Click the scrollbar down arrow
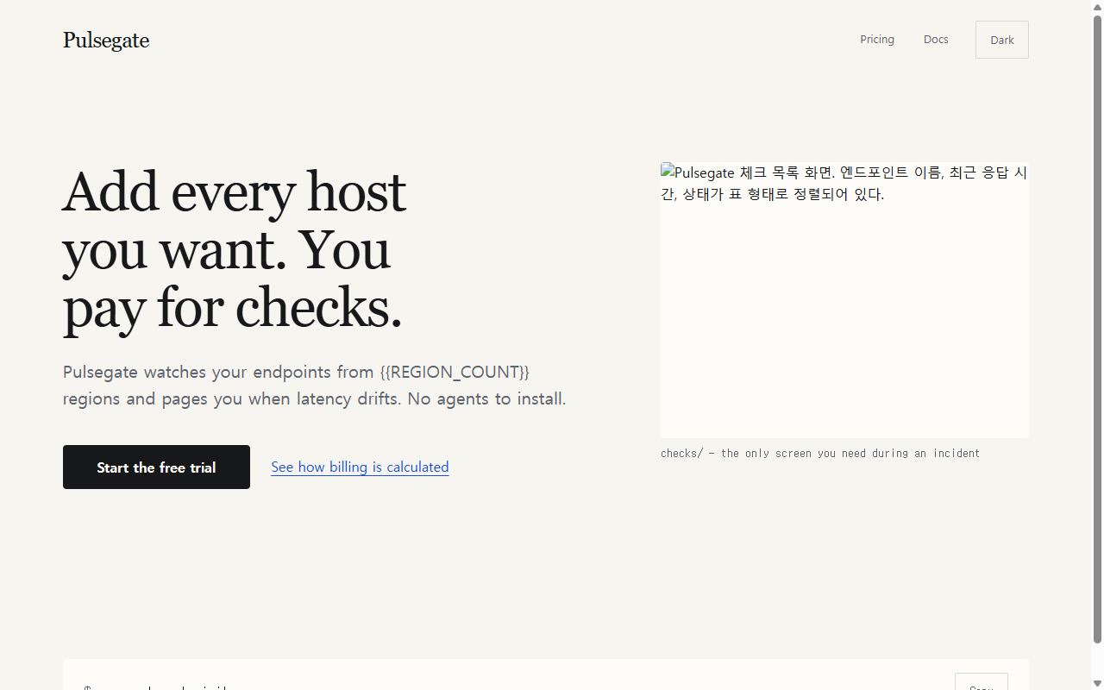Image resolution: width=1104 pixels, height=690 pixels. (x=1097, y=683)
